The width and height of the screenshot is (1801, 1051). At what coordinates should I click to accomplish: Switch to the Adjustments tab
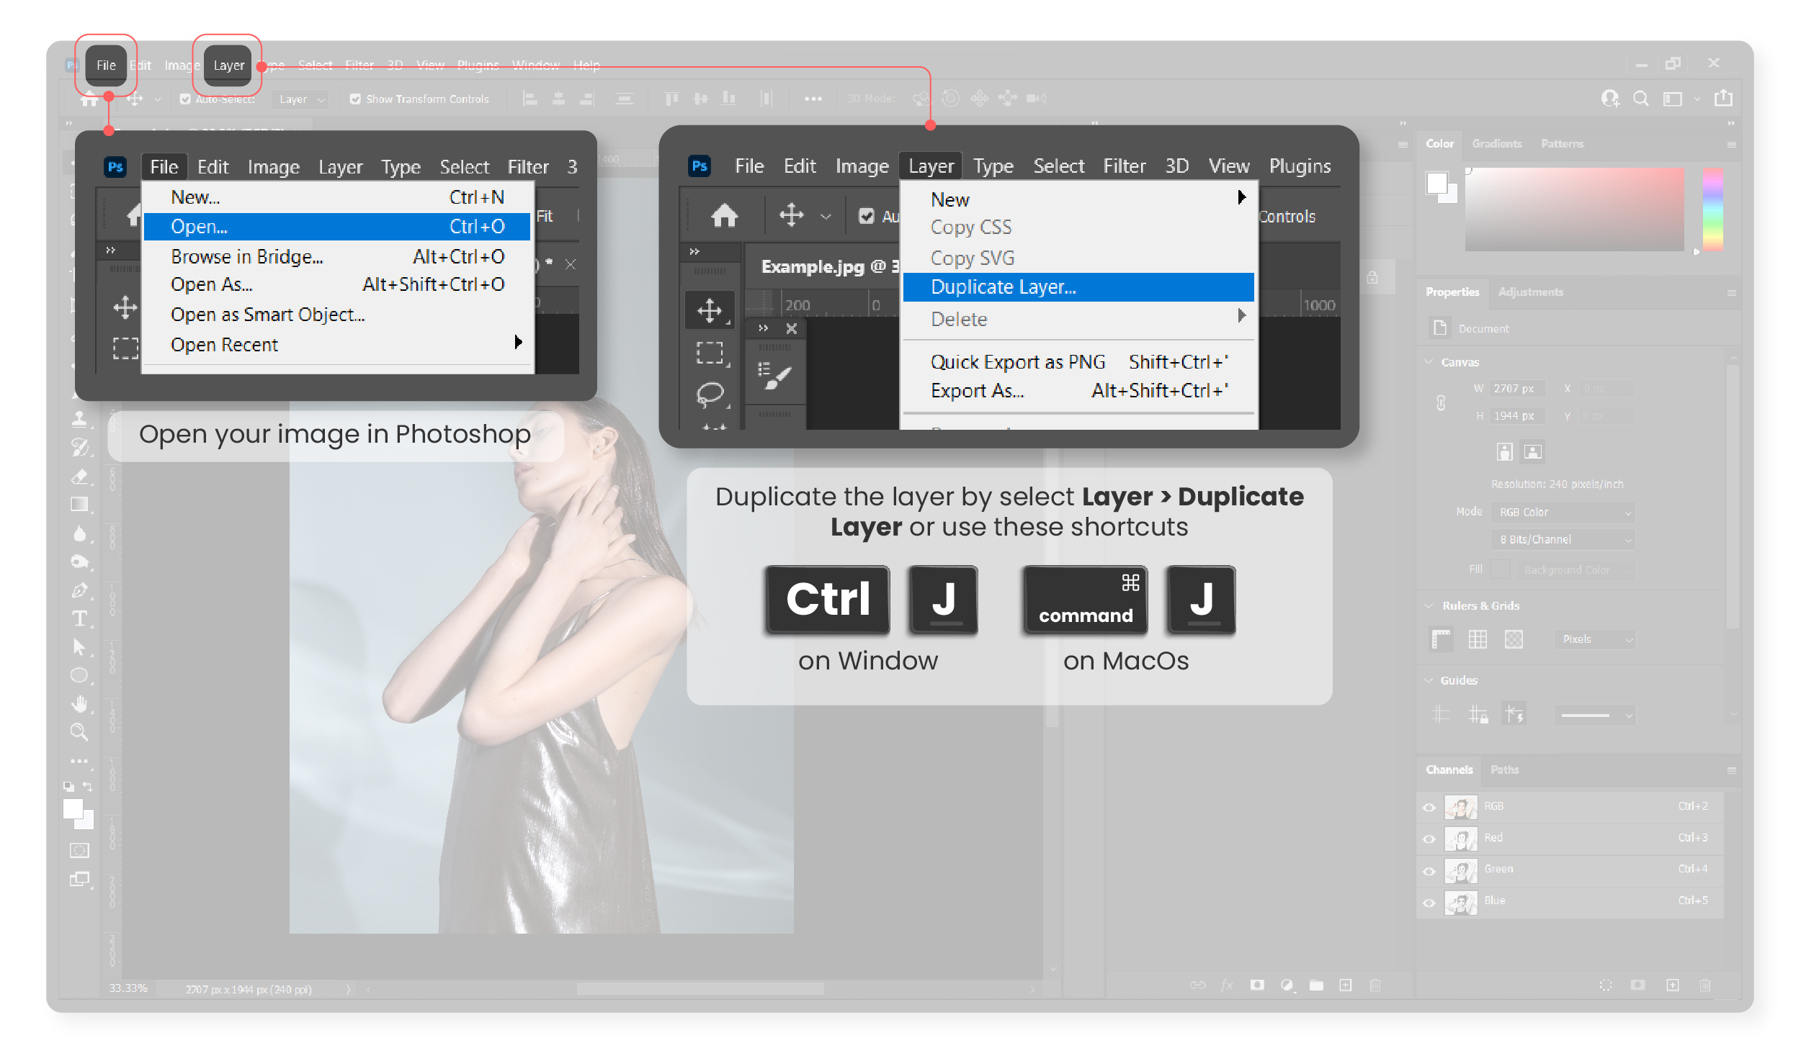(1531, 292)
